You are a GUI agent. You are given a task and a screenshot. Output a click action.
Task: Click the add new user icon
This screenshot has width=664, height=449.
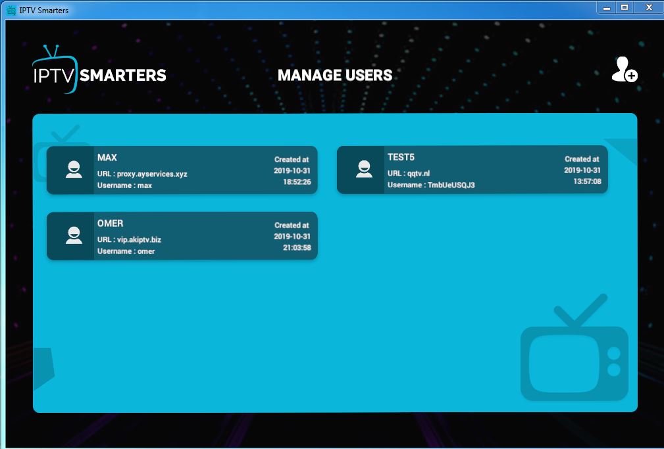coord(625,70)
